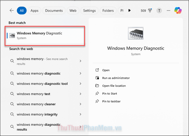Click search icon beside 'windows memory diagnostic tool'
Viewport: 189px width, 136px height.
point(12,83)
